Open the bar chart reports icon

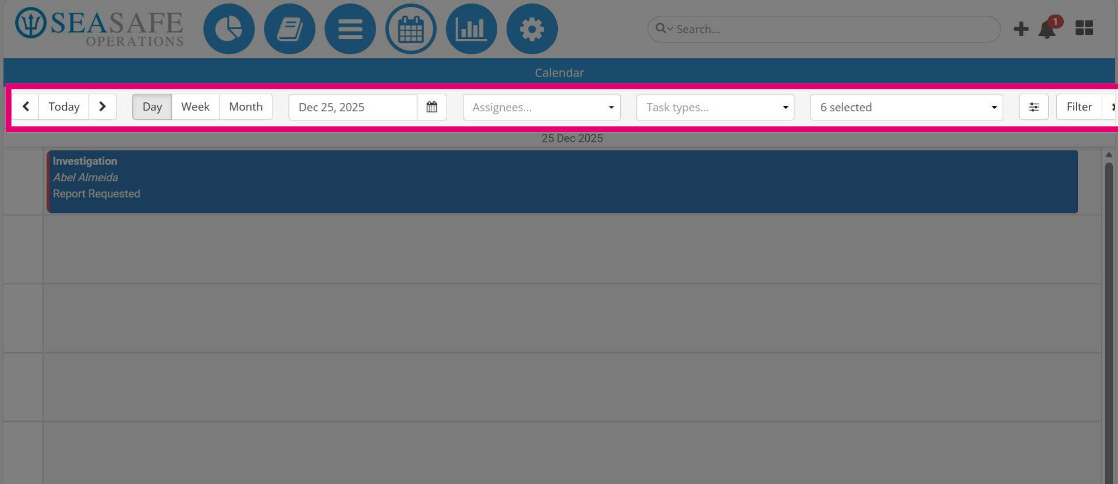471,29
